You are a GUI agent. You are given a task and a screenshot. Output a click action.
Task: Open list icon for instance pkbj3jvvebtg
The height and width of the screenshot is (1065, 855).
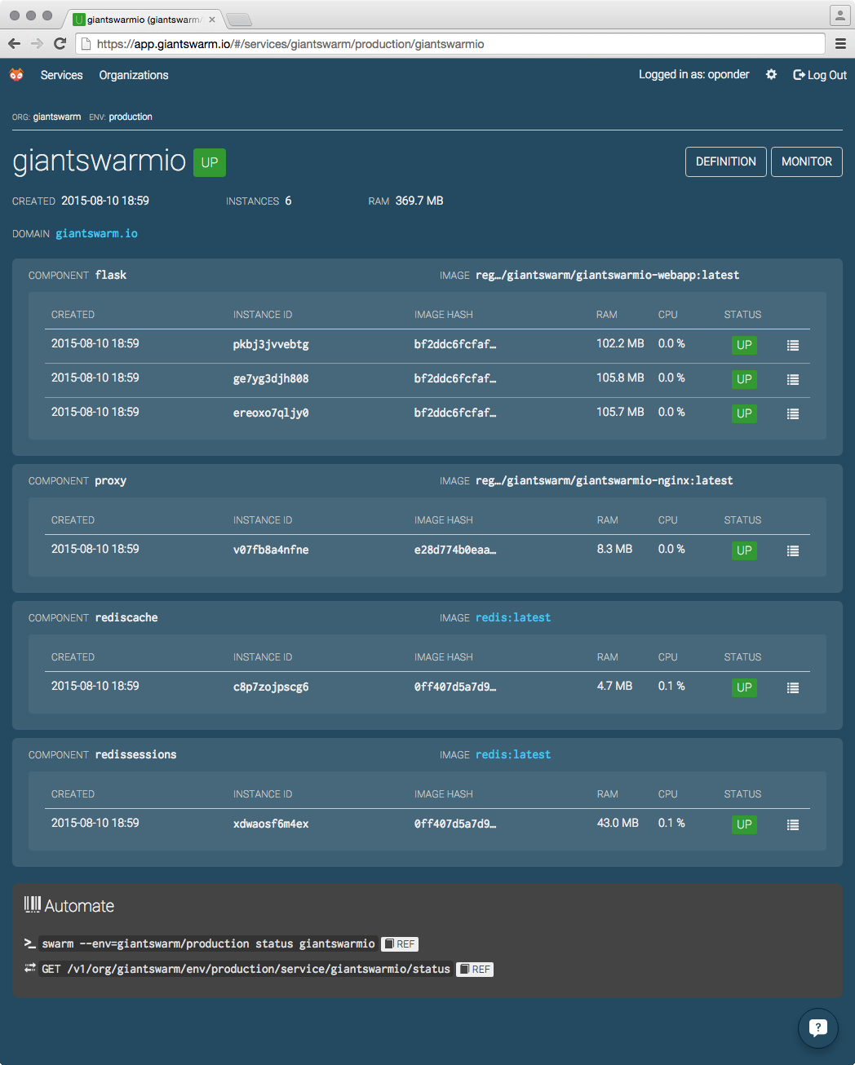click(792, 345)
